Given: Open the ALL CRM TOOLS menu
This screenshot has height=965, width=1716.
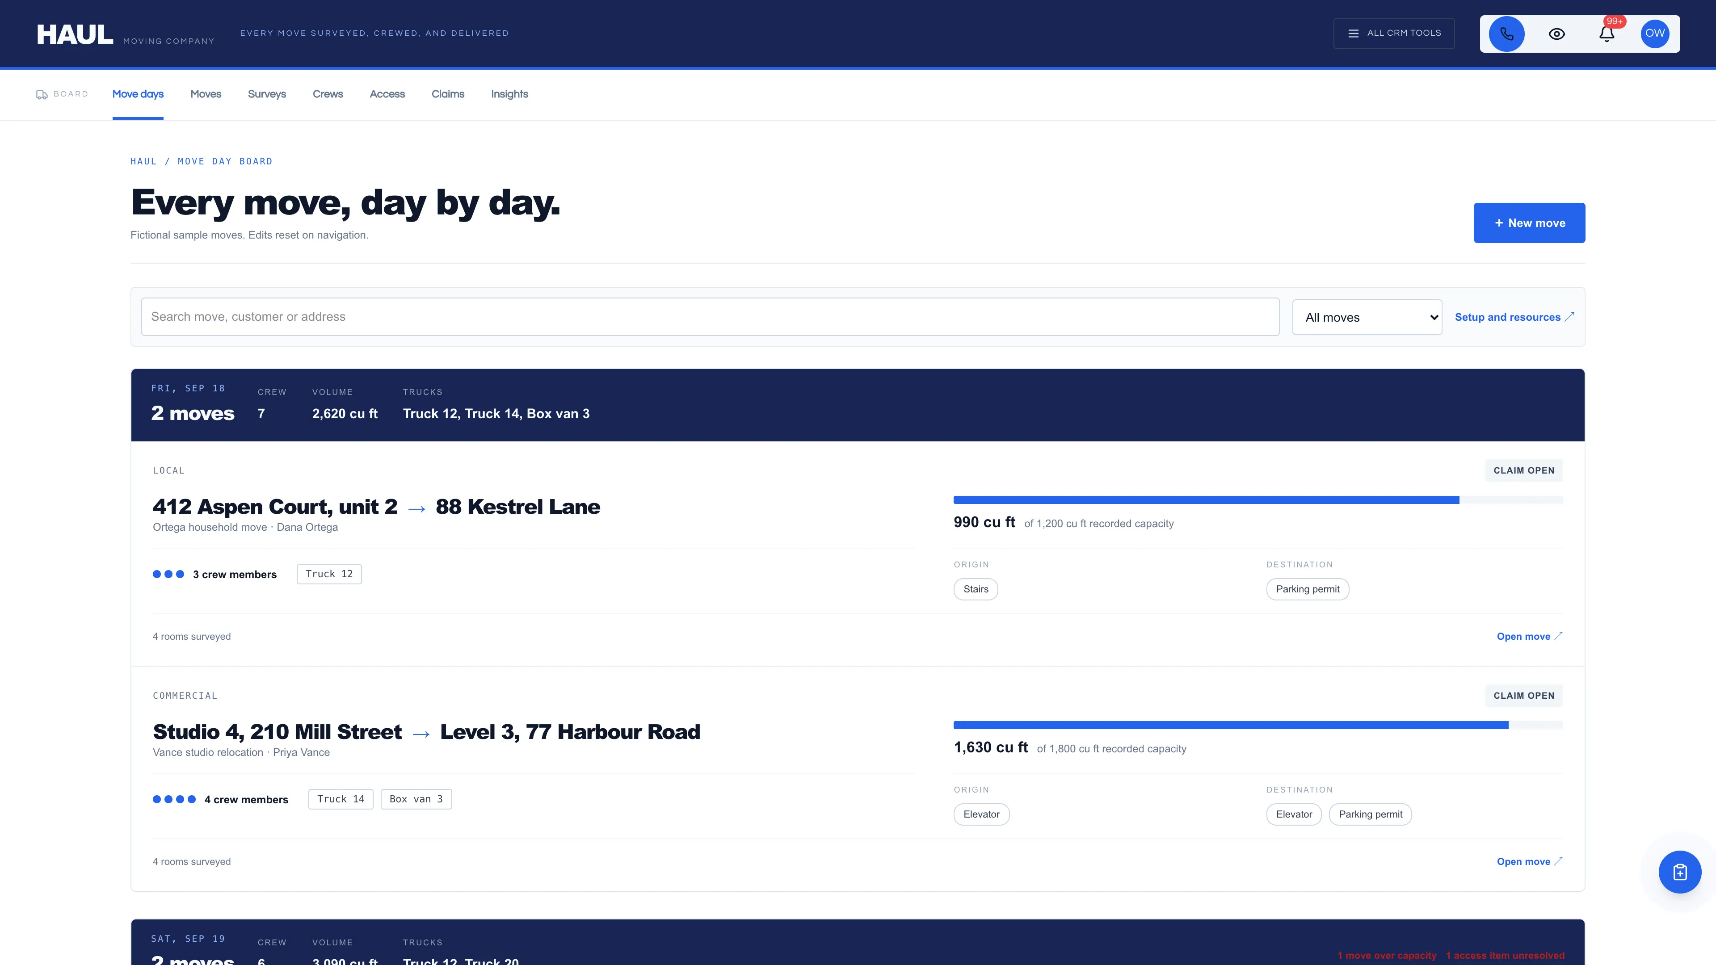Looking at the screenshot, I should point(1394,34).
